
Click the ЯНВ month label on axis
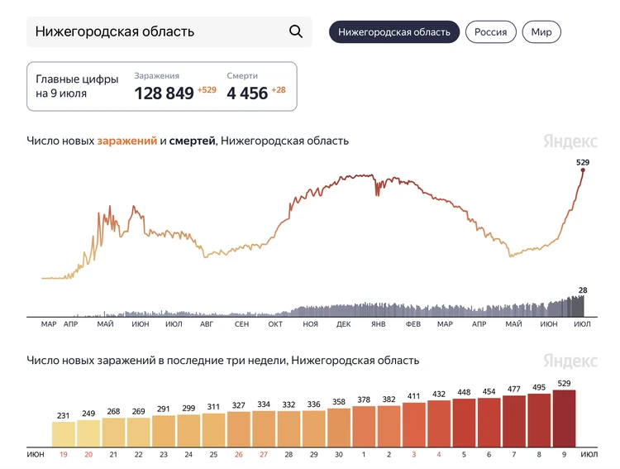click(x=378, y=324)
